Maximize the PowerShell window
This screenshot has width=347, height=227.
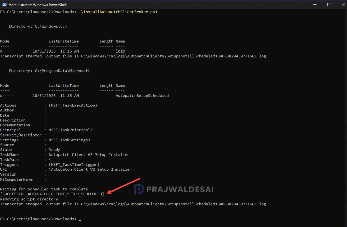click(329, 5)
